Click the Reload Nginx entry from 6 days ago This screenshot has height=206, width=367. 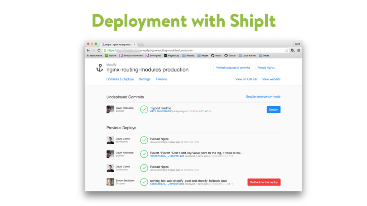159,167
